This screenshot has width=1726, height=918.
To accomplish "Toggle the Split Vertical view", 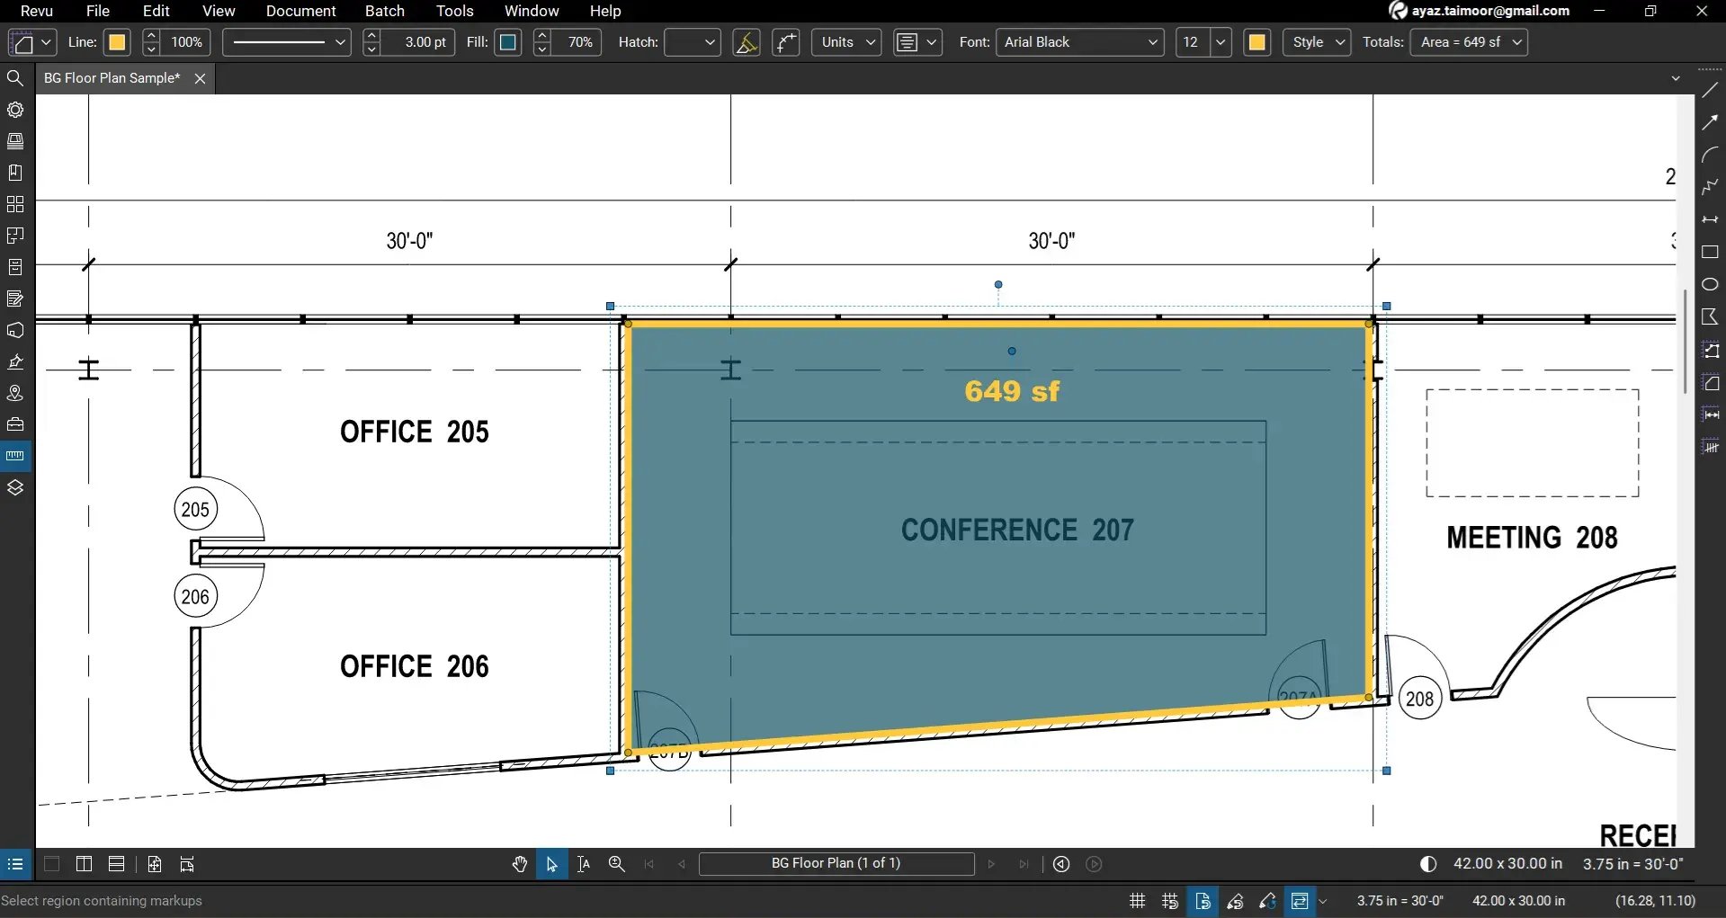I will tap(84, 864).
